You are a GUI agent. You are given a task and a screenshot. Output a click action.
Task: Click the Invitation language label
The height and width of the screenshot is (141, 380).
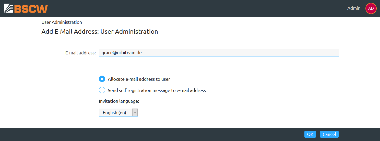119,101
